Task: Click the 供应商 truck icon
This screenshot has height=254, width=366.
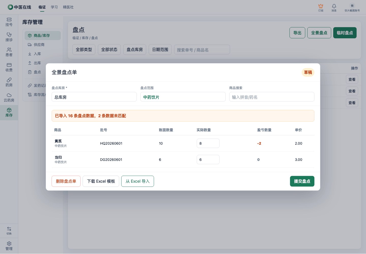Action: pyautogui.click(x=30, y=45)
